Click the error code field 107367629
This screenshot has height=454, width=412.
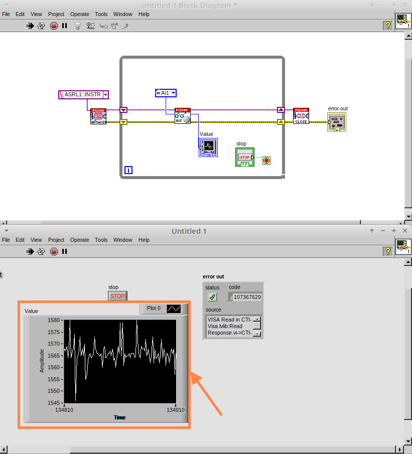click(247, 297)
